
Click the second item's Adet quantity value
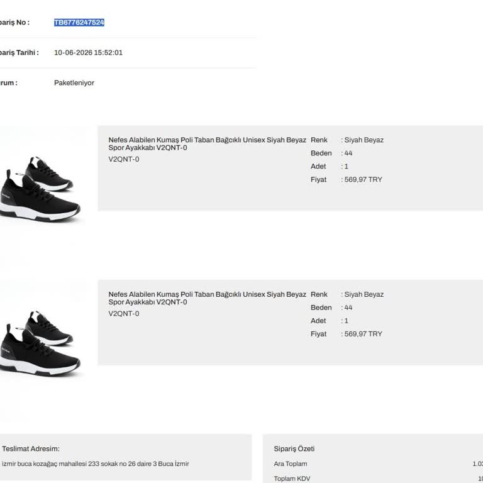click(347, 321)
